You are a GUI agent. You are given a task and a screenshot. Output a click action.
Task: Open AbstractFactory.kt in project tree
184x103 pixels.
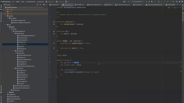(25, 55)
